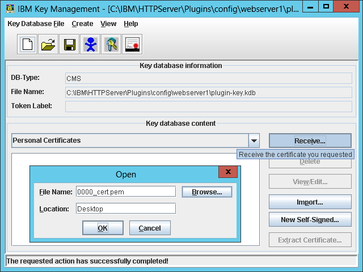
Task: Click the File Name field containing 0000_cert.pem
Action: (x=126, y=192)
